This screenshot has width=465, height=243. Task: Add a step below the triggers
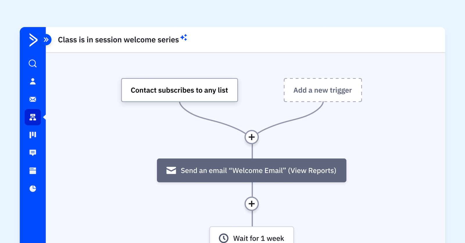252,137
